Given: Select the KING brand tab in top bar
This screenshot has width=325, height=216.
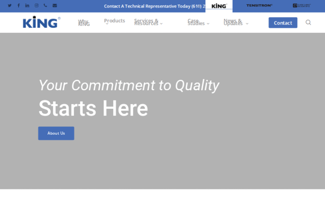Looking at the screenshot, I should pos(219,6).
